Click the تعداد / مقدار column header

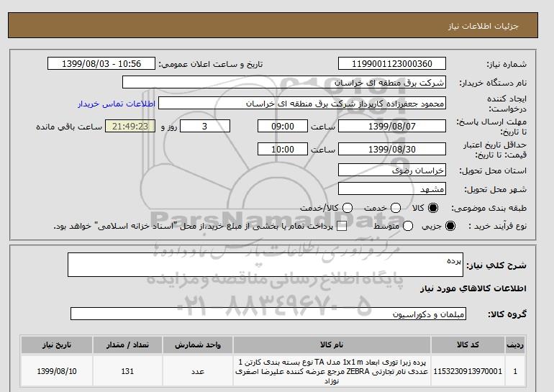(127, 345)
